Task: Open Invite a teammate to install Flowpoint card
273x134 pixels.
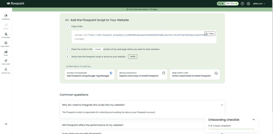Action: (x=195, y=74)
